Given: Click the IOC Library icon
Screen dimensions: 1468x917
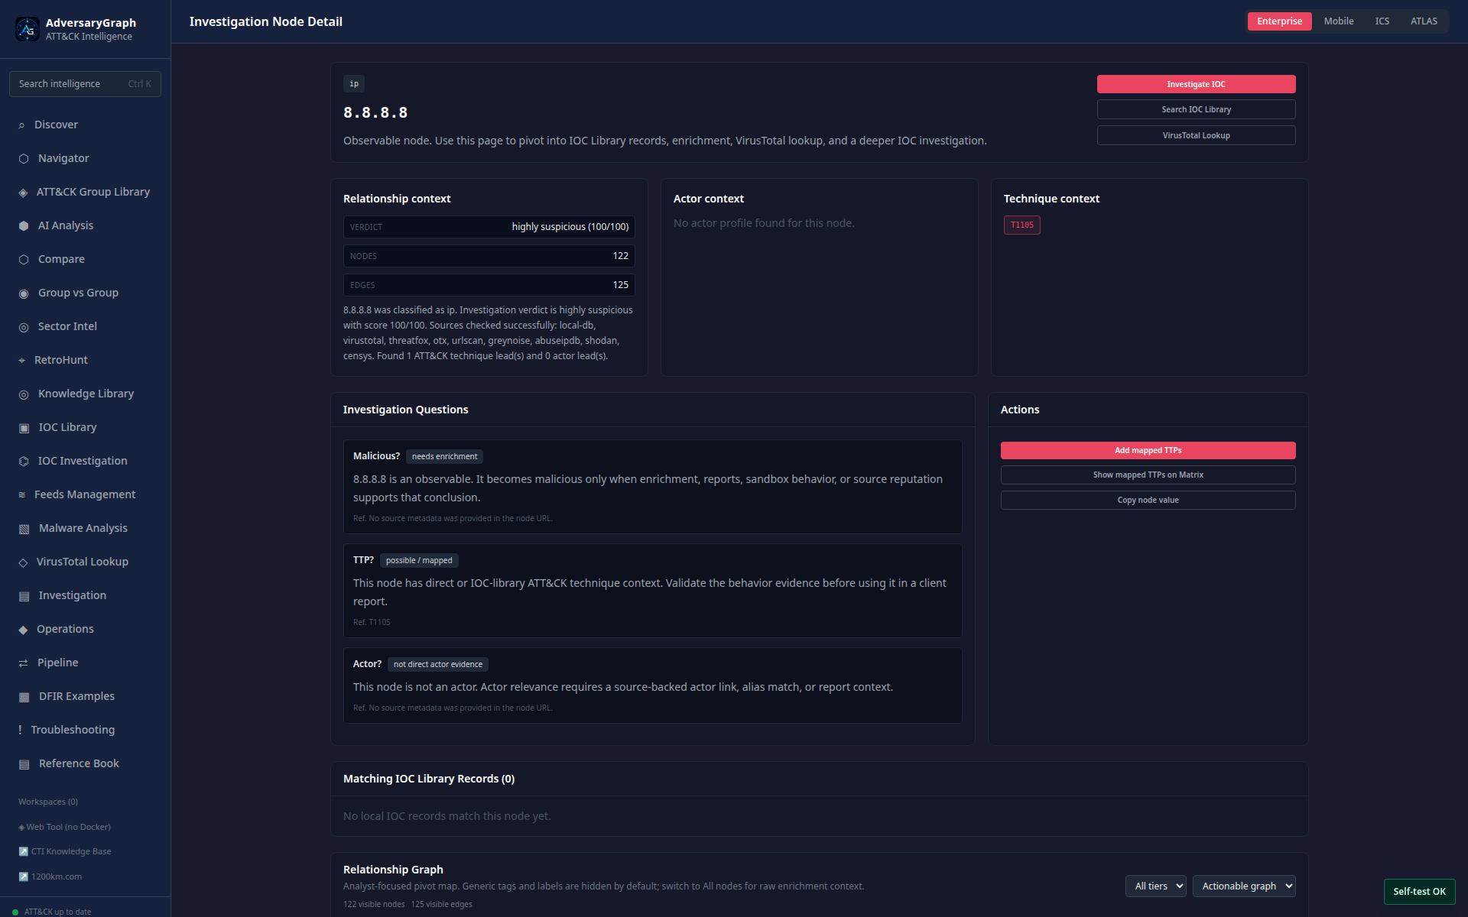Looking at the screenshot, I should click(x=24, y=428).
